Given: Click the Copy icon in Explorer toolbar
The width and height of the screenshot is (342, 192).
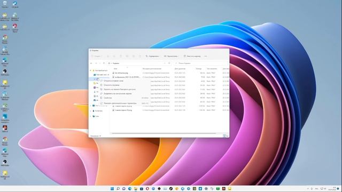Looking at the screenshot, I should 114,56.
